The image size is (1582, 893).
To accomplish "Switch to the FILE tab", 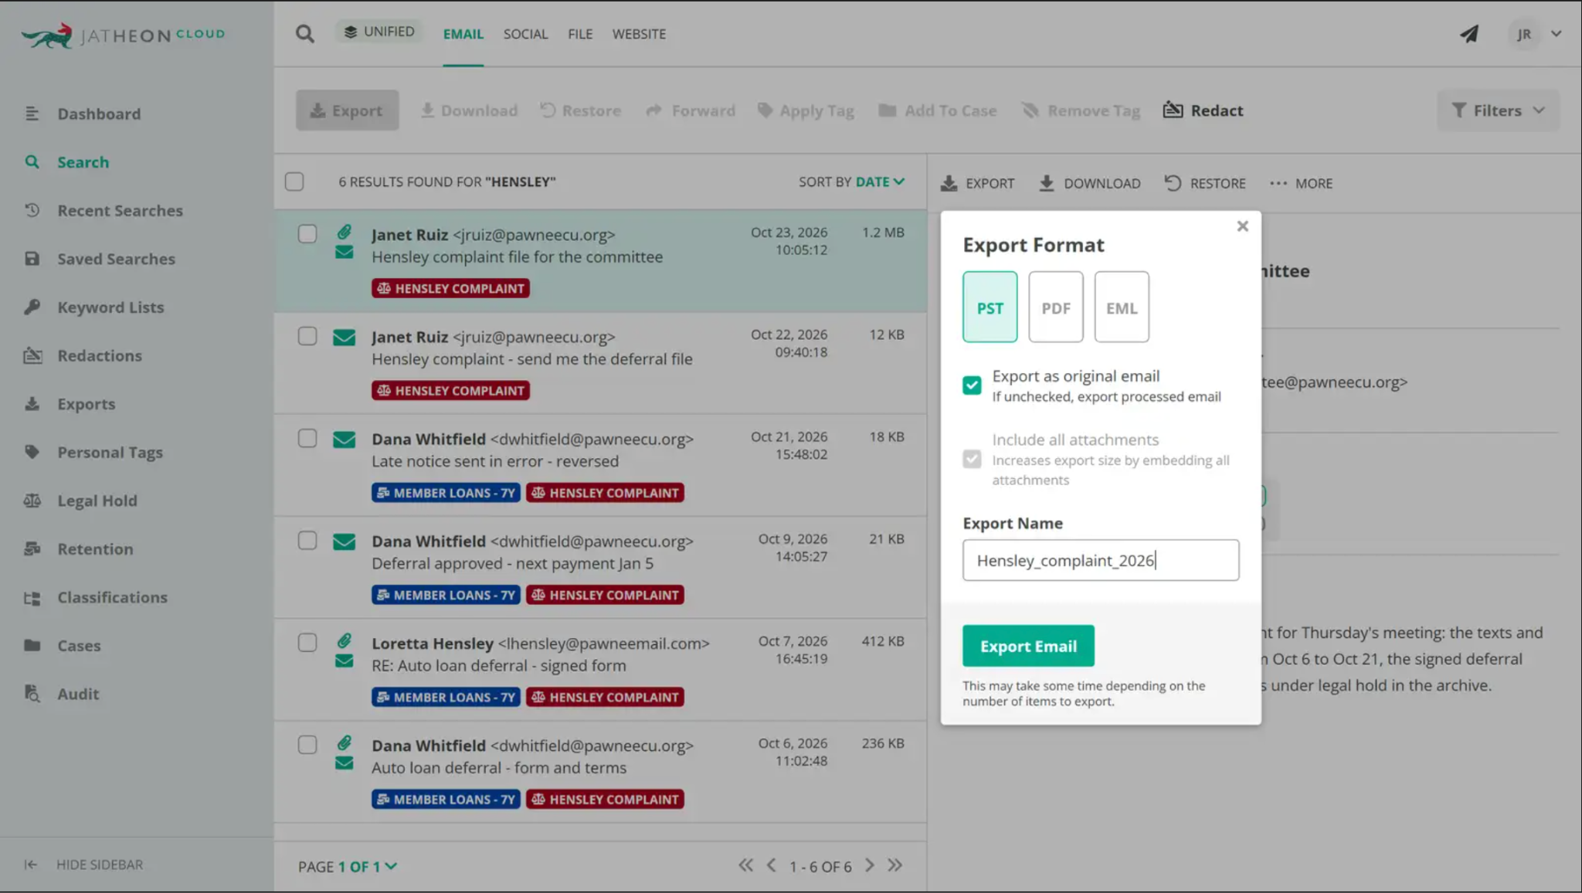I will 580,34.
